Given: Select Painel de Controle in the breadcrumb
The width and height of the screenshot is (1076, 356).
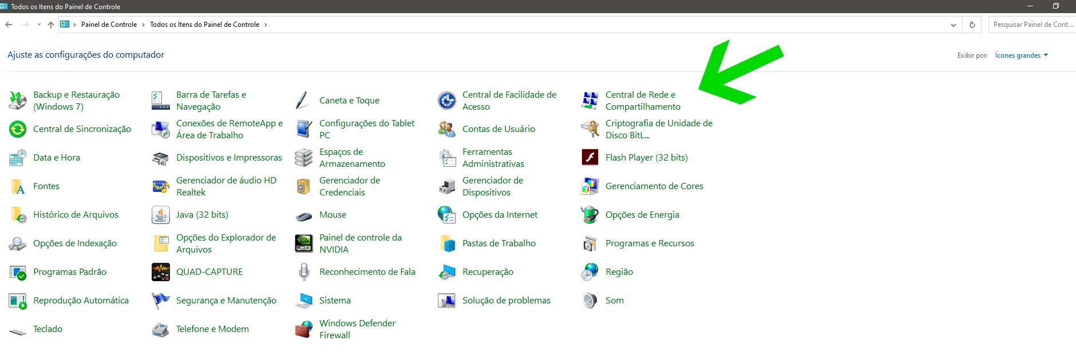Looking at the screenshot, I should [109, 25].
